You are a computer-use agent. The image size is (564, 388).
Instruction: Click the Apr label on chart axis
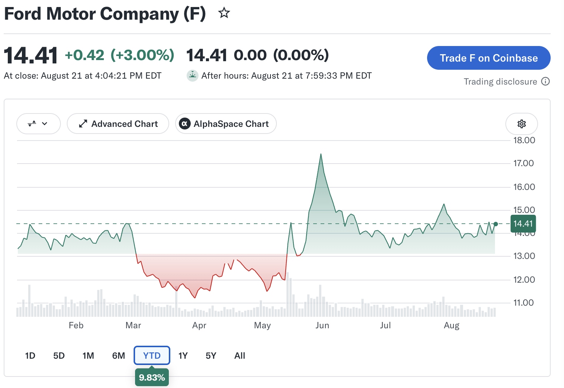pyautogui.click(x=199, y=325)
